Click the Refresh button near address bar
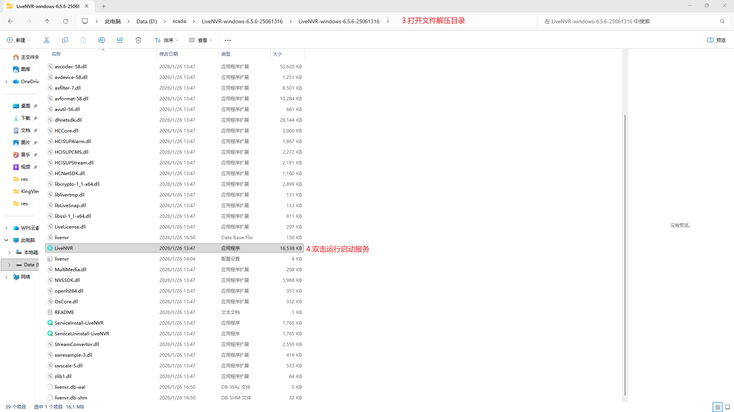This screenshot has height=412, width=734. tap(65, 21)
